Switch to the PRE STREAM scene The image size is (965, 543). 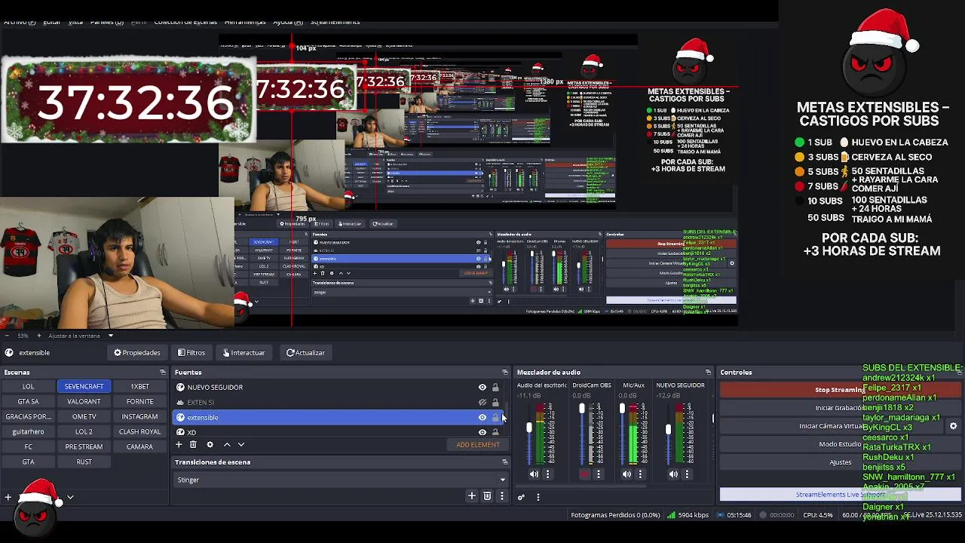84,446
